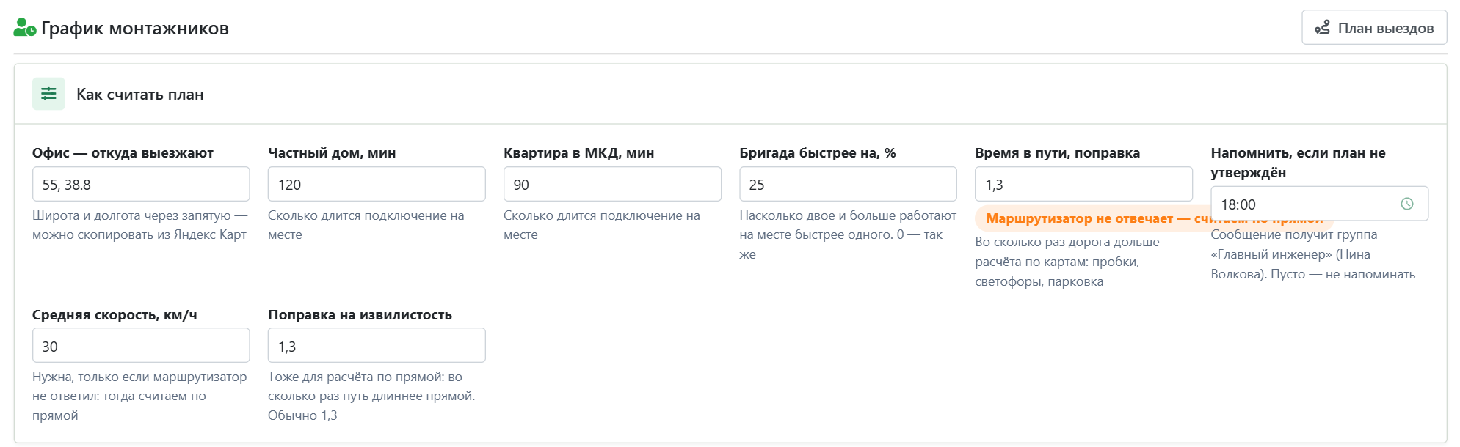Click the Поправка на извилистость label
Viewport: 1460px width, 447px height.
(x=360, y=314)
